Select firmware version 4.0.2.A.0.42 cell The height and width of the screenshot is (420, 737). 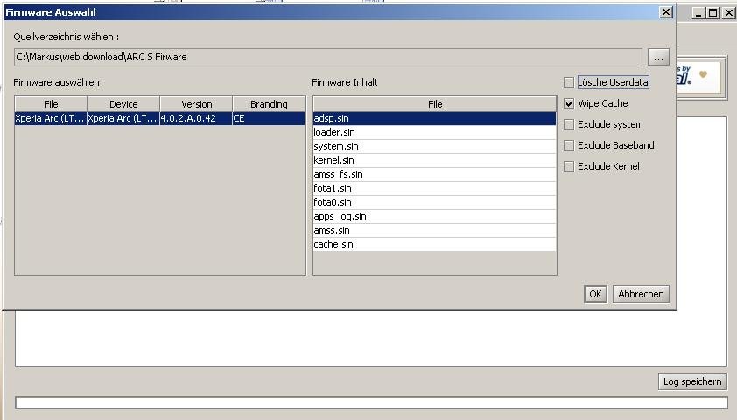(x=196, y=118)
